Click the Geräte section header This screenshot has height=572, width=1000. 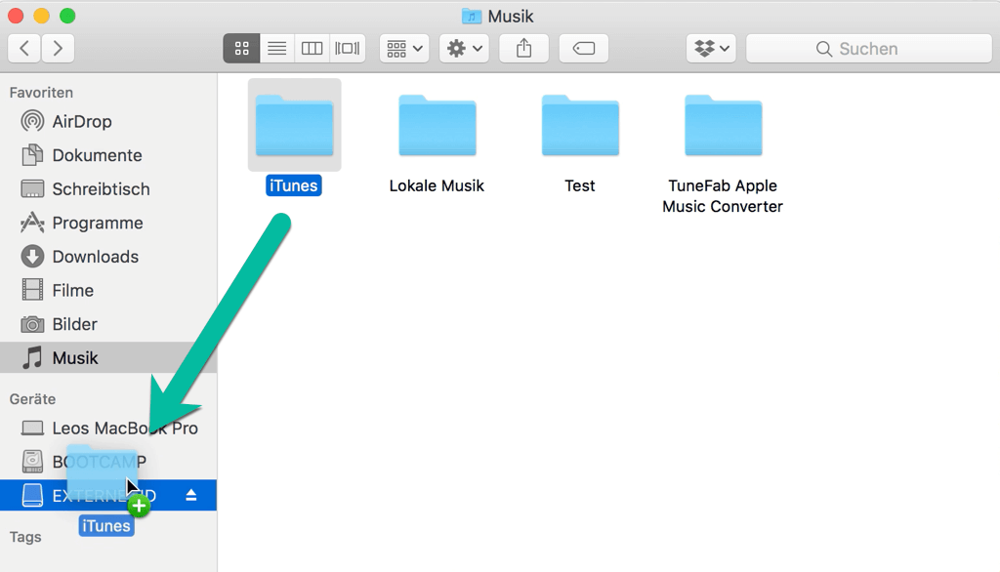pos(32,399)
